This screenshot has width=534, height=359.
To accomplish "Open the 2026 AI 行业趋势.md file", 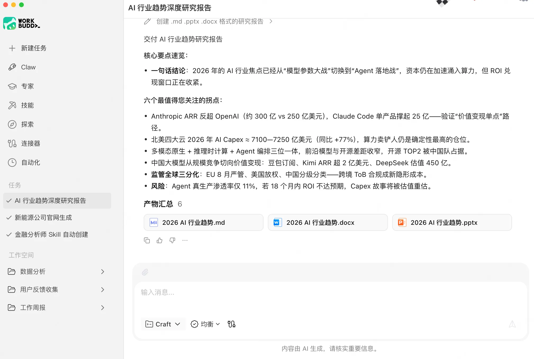I will coord(203,223).
